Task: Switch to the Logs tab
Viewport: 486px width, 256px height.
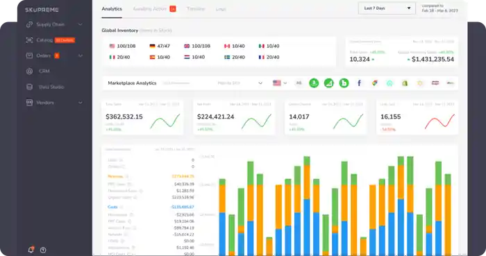Action: (221, 9)
